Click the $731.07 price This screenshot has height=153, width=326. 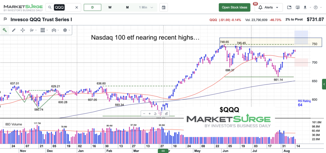click(x=315, y=19)
